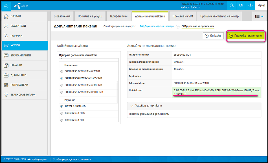The width and height of the screenshot is (268, 163).
Task: Click the Нов Add-on value cell
Action: 216,92
